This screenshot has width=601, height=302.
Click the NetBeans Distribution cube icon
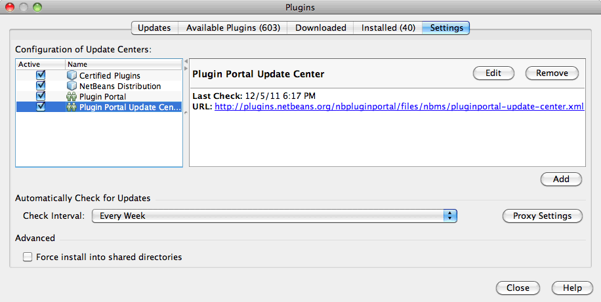72,86
